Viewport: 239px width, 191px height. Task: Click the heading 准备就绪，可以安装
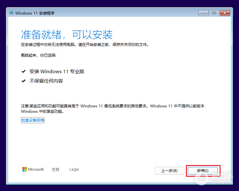pos(67,35)
